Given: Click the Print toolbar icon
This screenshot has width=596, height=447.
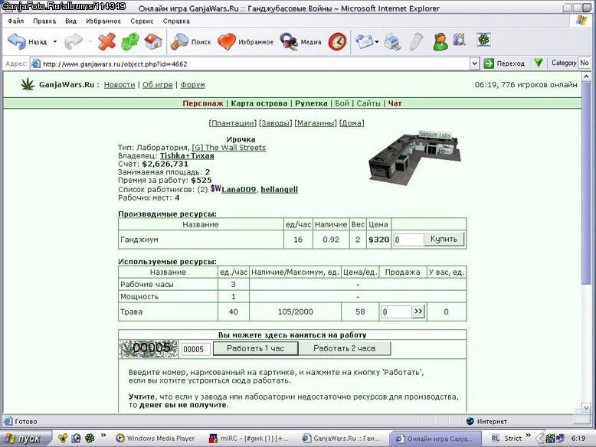Looking at the screenshot, I should click(392, 41).
